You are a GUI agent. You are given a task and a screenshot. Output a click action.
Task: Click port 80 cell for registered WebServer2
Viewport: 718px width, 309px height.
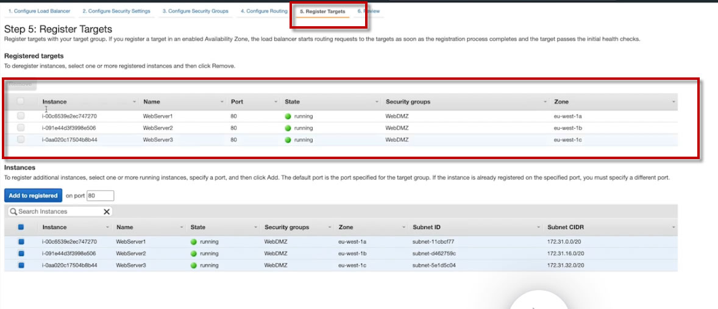click(233, 128)
